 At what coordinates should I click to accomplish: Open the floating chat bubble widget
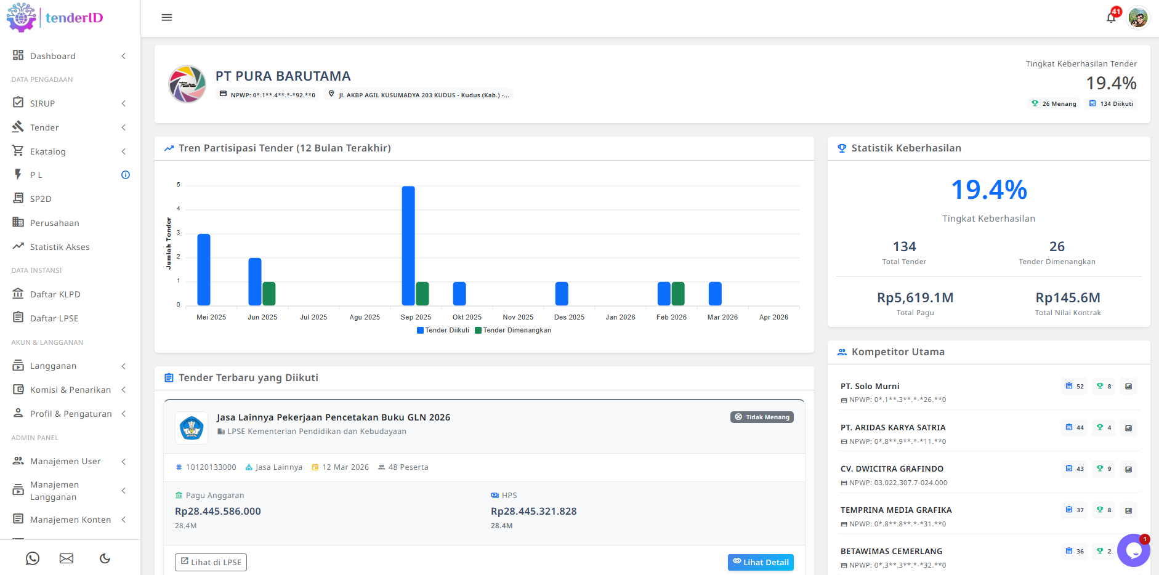click(x=1133, y=550)
